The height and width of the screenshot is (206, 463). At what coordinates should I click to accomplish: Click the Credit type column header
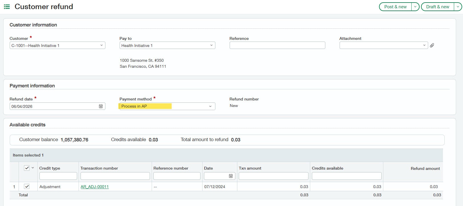(x=50, y=168)
